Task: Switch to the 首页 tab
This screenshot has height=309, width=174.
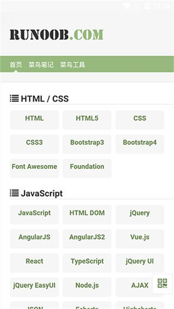Action: (x=16, y=65)
